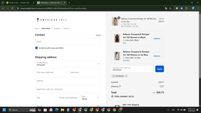
Task: Focus the Email input field
Action: pos(68,41)
